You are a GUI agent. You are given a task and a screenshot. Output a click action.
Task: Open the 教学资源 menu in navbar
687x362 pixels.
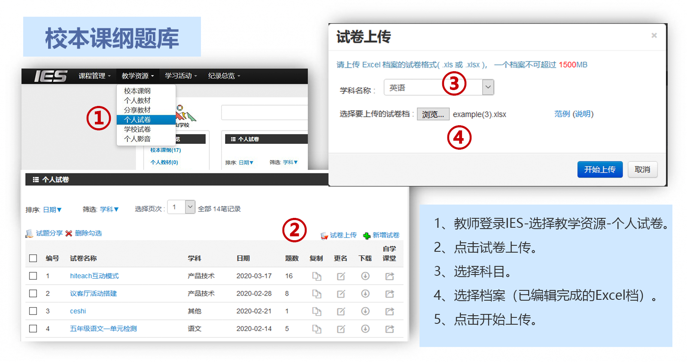click(137, 76)
